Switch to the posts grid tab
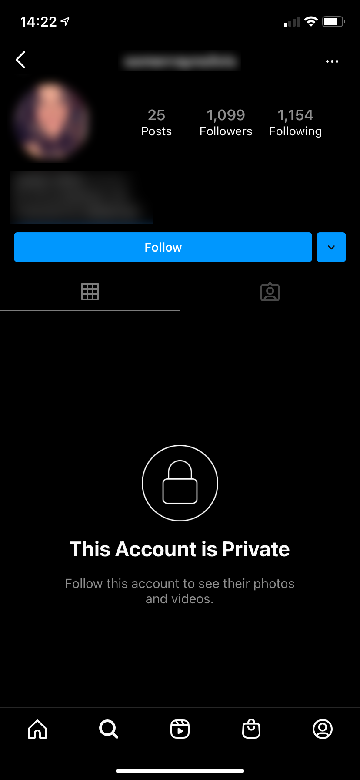Image resolution: width=360 pixels, height=780 pixels. [x=90, y=292]
